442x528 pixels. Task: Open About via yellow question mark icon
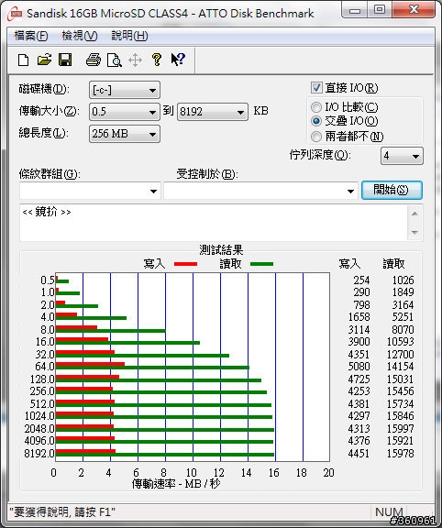point(157,60)
